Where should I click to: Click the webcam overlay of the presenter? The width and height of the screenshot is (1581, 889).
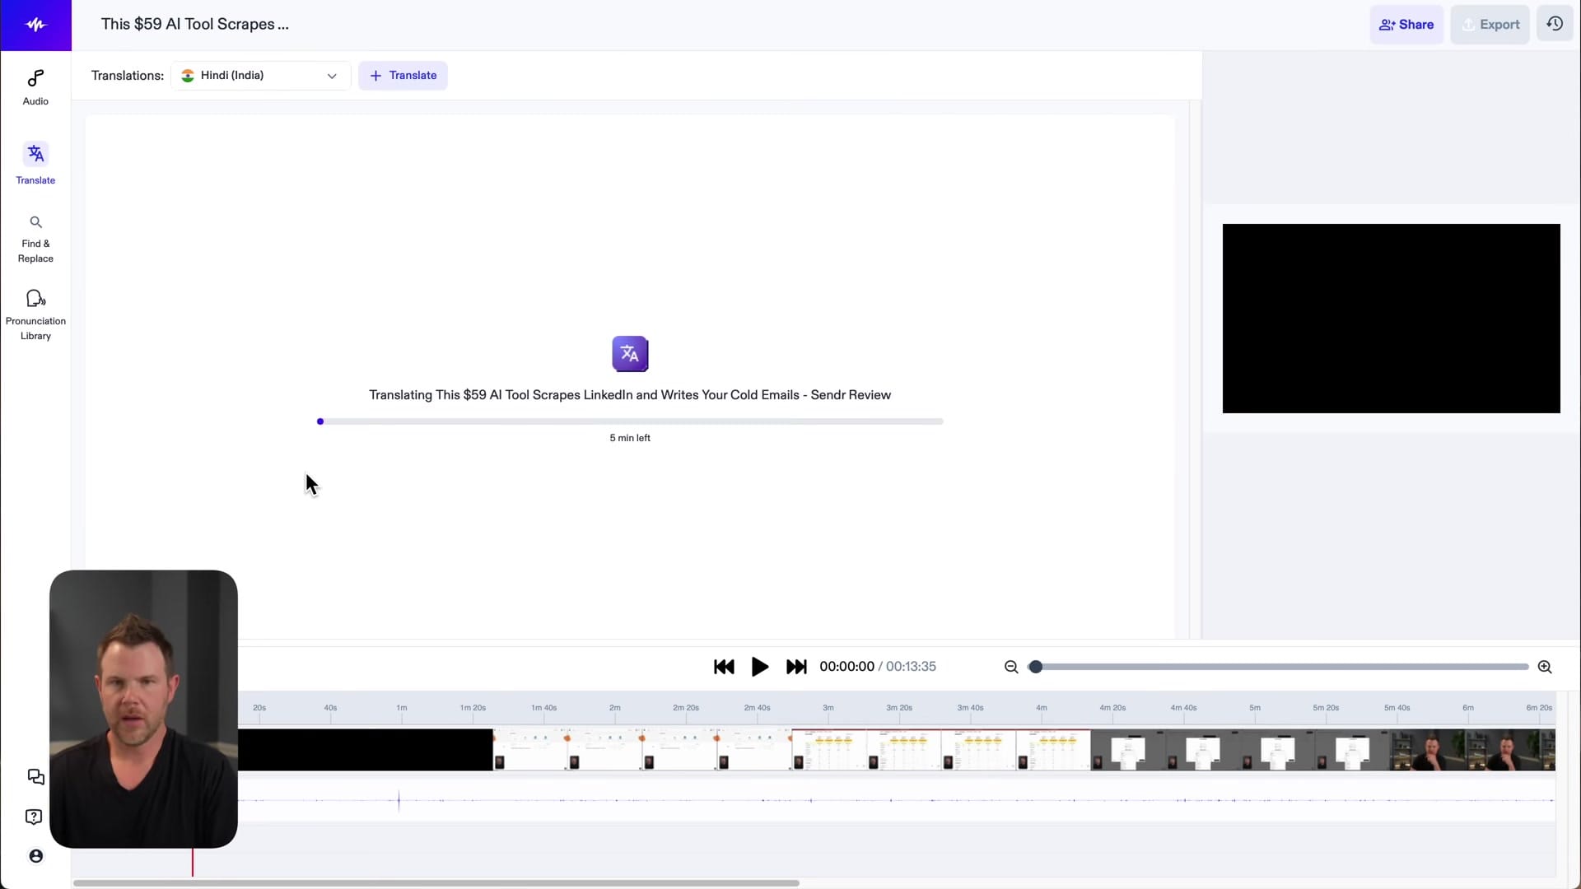tap(143, 709)
